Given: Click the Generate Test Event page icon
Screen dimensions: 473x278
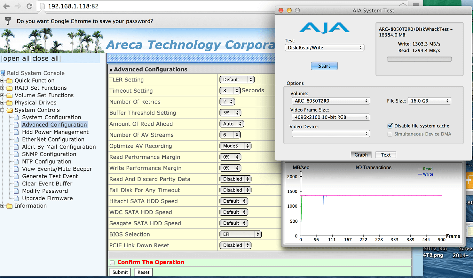Looking at the screenshot, I should pyautogui.click(x=16, y=176).
